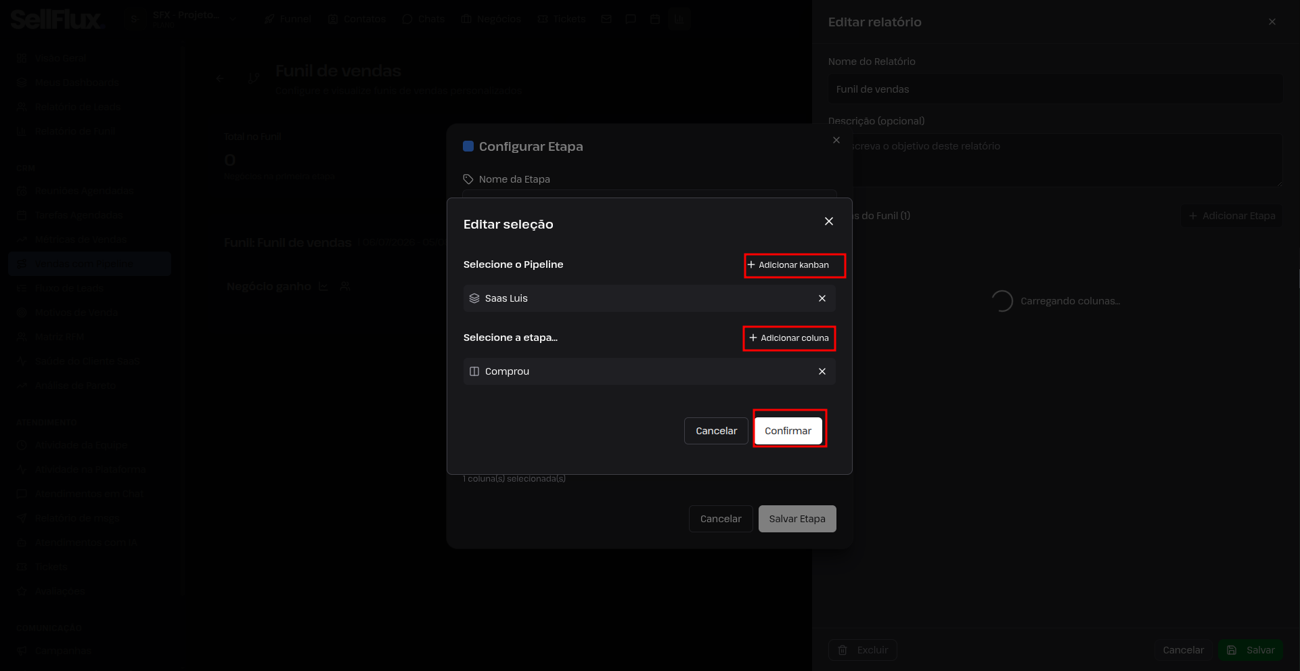Image resolution: width=1300 pixels, height=671 pixels.
Task: Open Avaliações in sidebar
Action: tap(90, 591)
